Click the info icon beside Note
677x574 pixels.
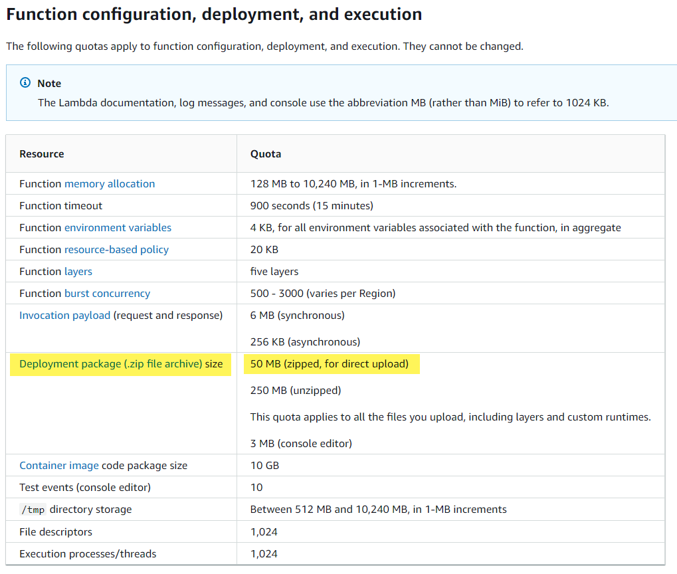click(25, 83)
